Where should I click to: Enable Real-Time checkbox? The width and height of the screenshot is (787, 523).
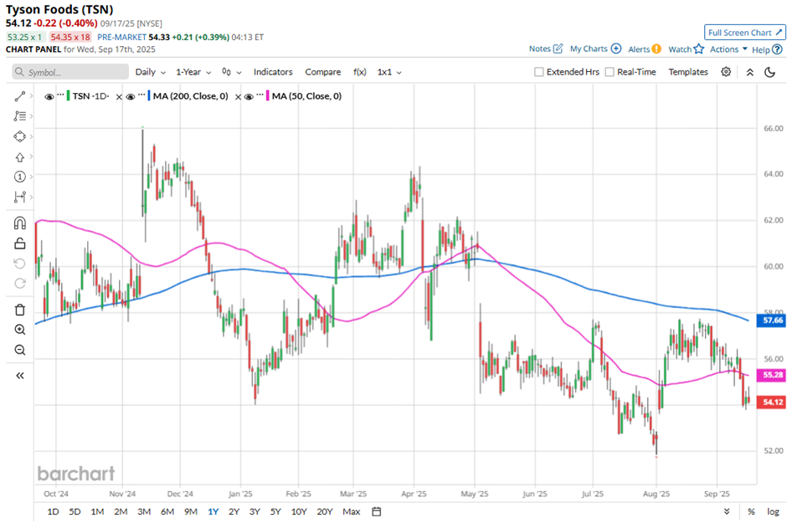pos(610,72)
